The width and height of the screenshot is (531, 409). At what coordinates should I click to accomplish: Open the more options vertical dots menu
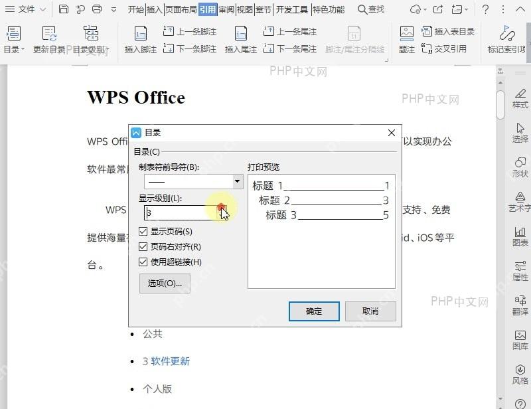pyautogui.click(x=503, y=9)
